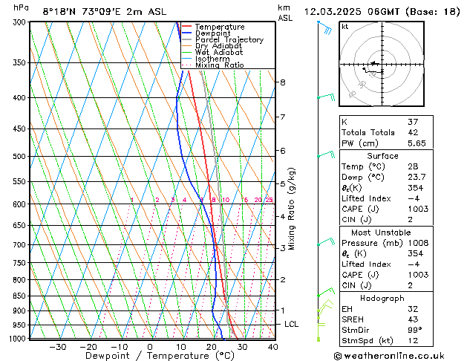Click the wind barb at 300 hPa
This screenshot has width=467, height=361.
[x=324, y=28]
